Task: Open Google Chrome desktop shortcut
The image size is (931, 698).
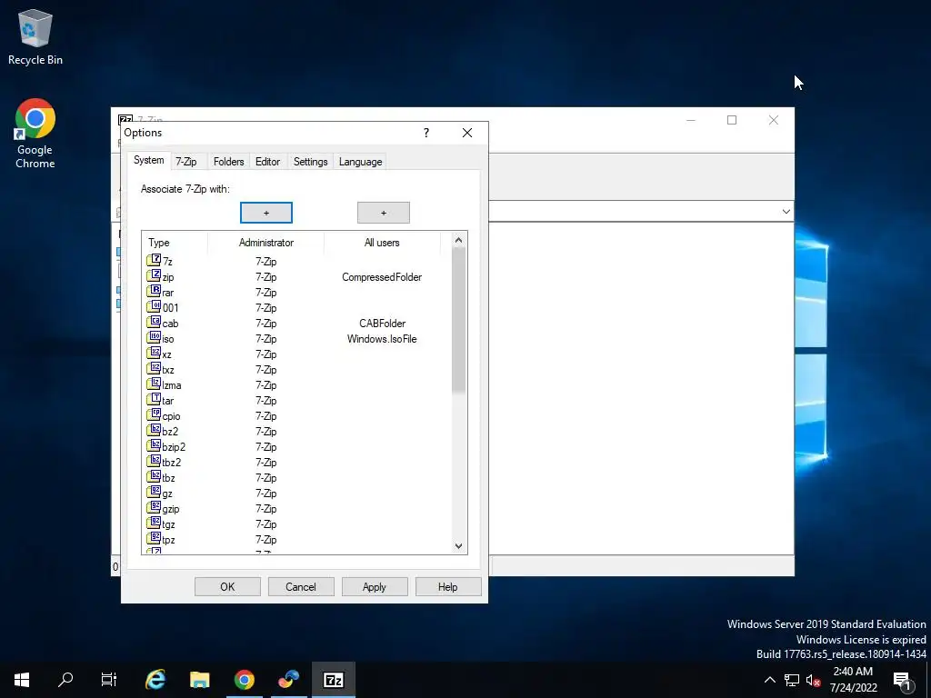Action: tap(35, 133)
